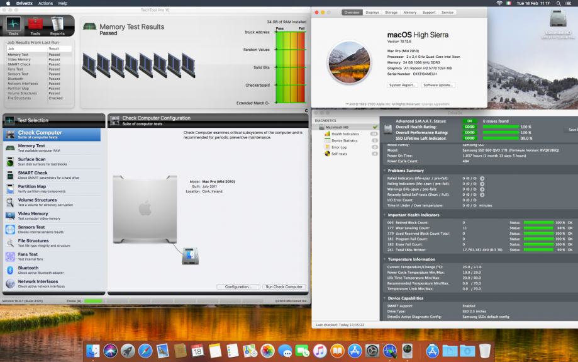Screen dimensions: 578x362
Task: Open Self-tests in DriveDx sidebar
Action: tap(340, 154)
